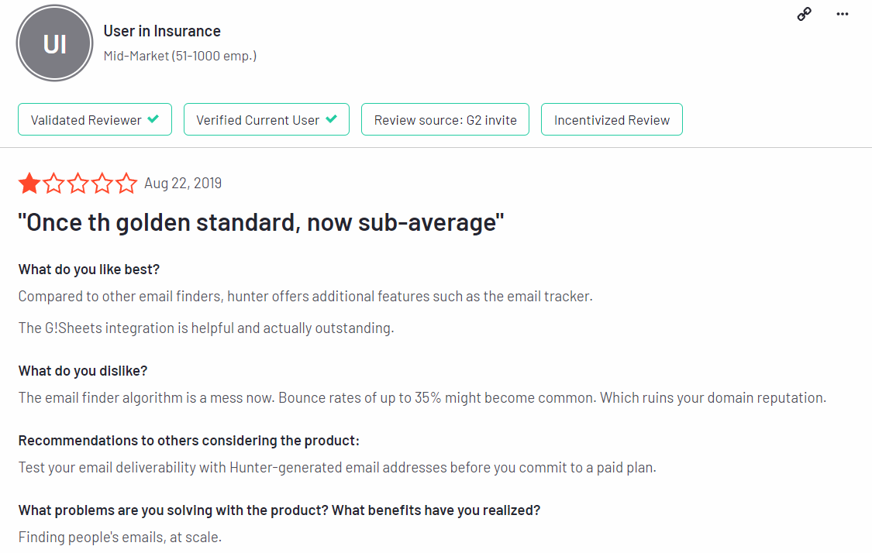872x553 pixels.
Task: Click the Review source: G2 invite badge
Action: (x=445, y=119)
